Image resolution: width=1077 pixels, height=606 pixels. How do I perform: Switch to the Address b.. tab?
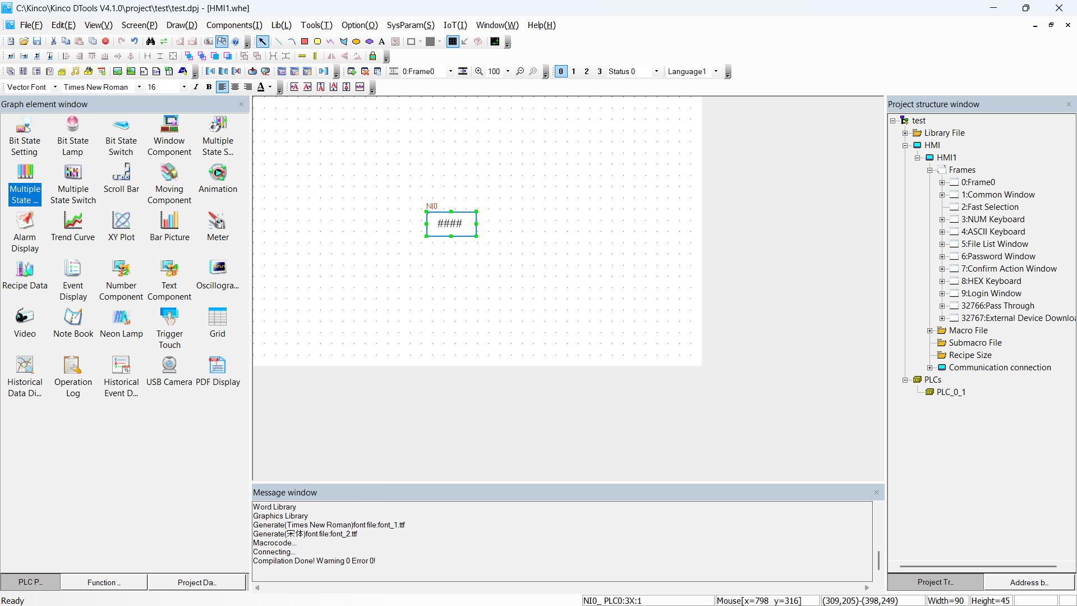(x=1029, y=582)
